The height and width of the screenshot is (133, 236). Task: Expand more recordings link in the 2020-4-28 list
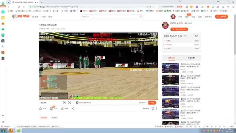pos(197,36)
